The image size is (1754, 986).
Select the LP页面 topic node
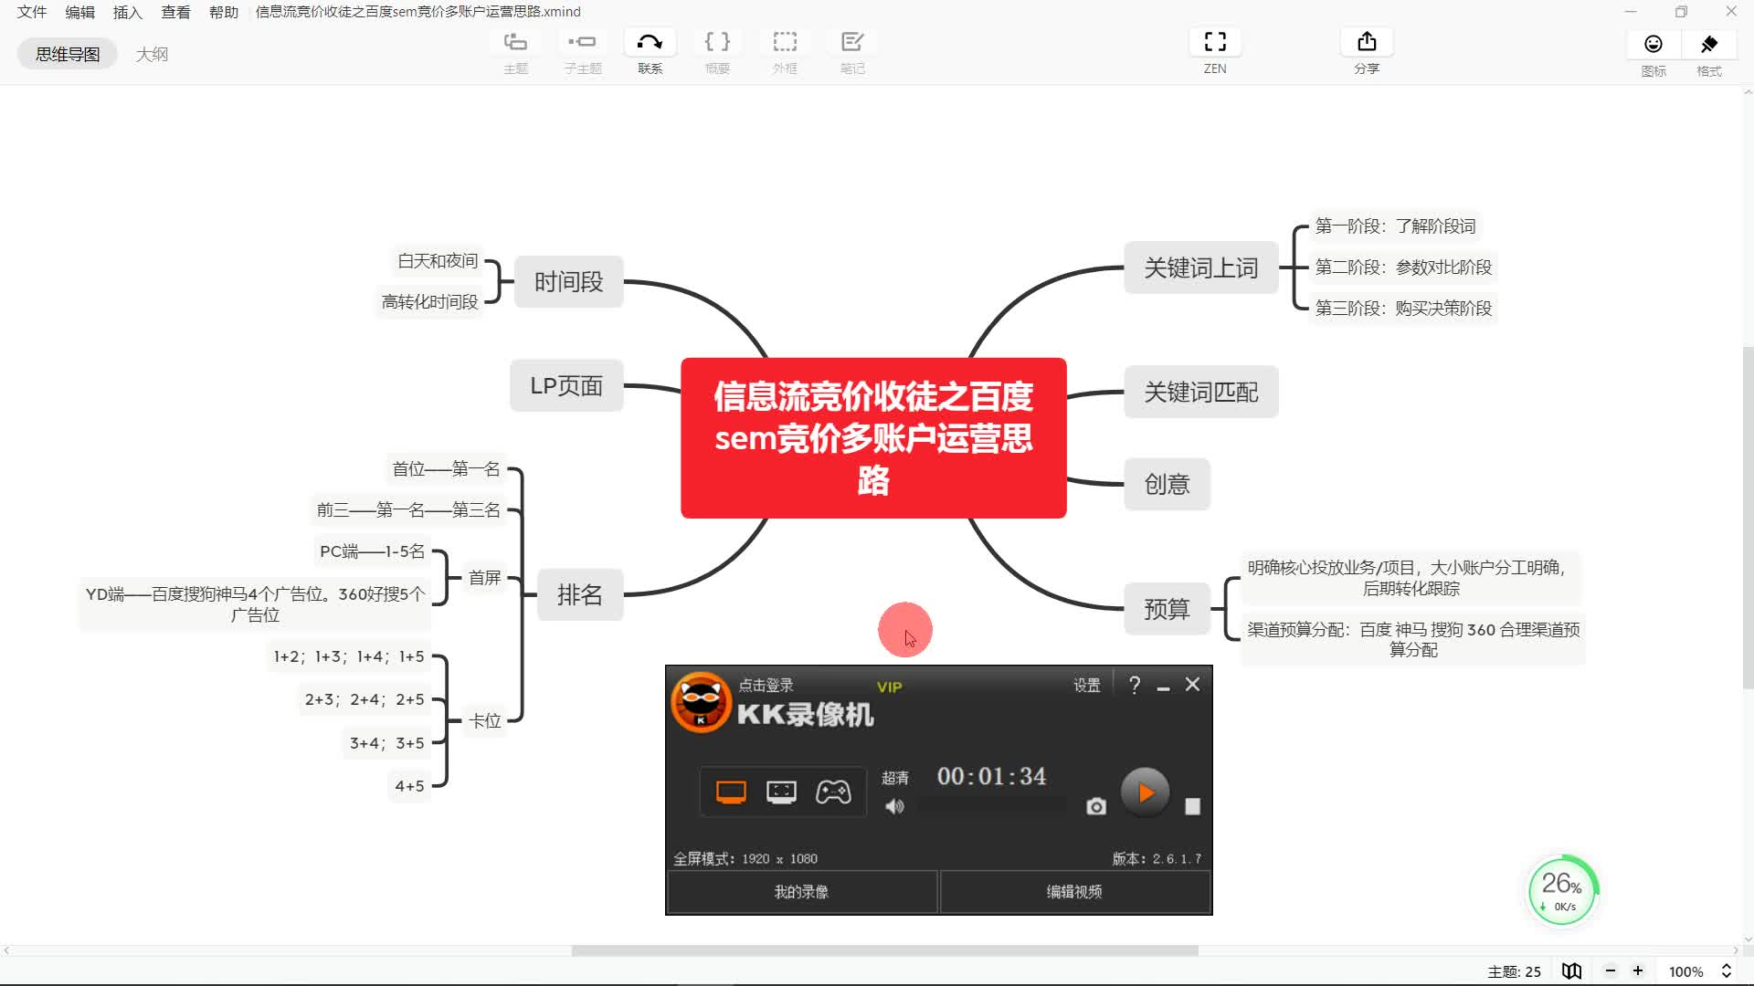tap(566, 386)
